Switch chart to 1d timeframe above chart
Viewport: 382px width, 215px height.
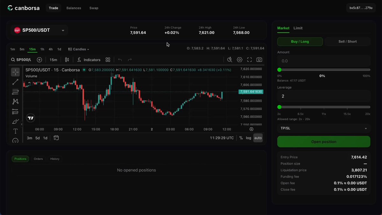[59, 49]
